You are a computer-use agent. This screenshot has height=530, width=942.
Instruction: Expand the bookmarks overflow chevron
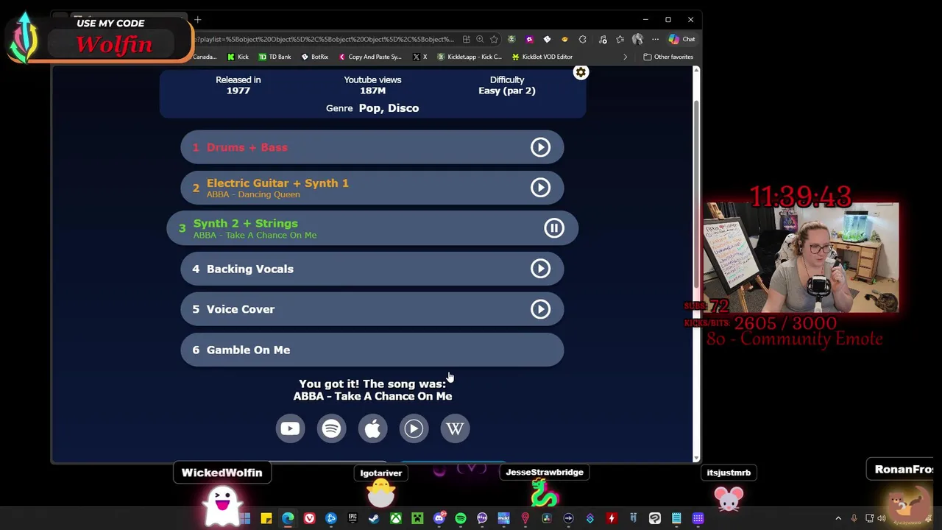tap(626, 57)
